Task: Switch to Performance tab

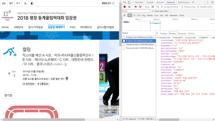Action: click(x=183, y=2)
